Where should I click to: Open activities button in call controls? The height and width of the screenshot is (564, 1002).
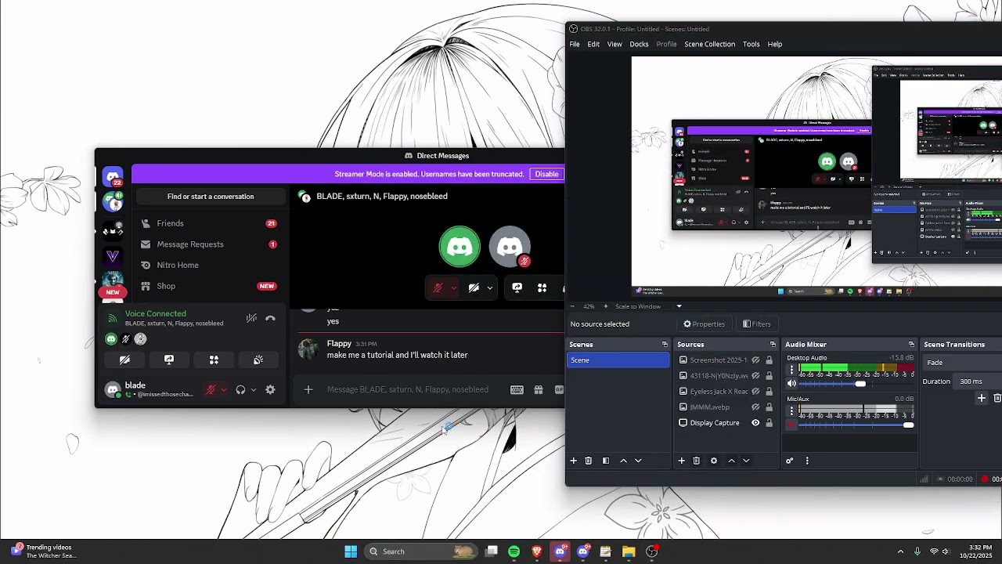(542, 287)
